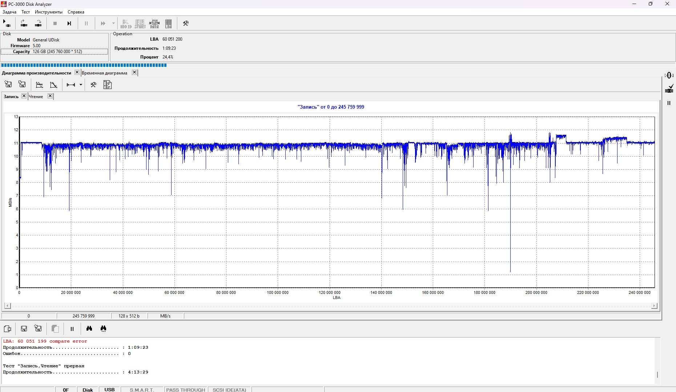676x392 pixels.
Task: Click the descending curve chart-mode icon
Action: coord(53,85)
